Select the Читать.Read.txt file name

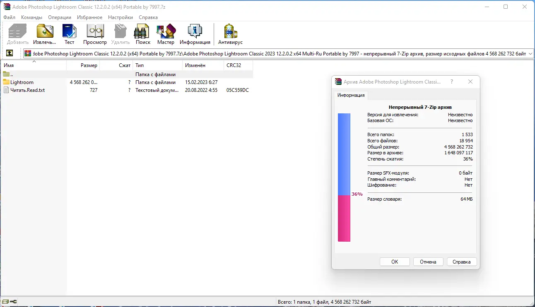point(27,90)
